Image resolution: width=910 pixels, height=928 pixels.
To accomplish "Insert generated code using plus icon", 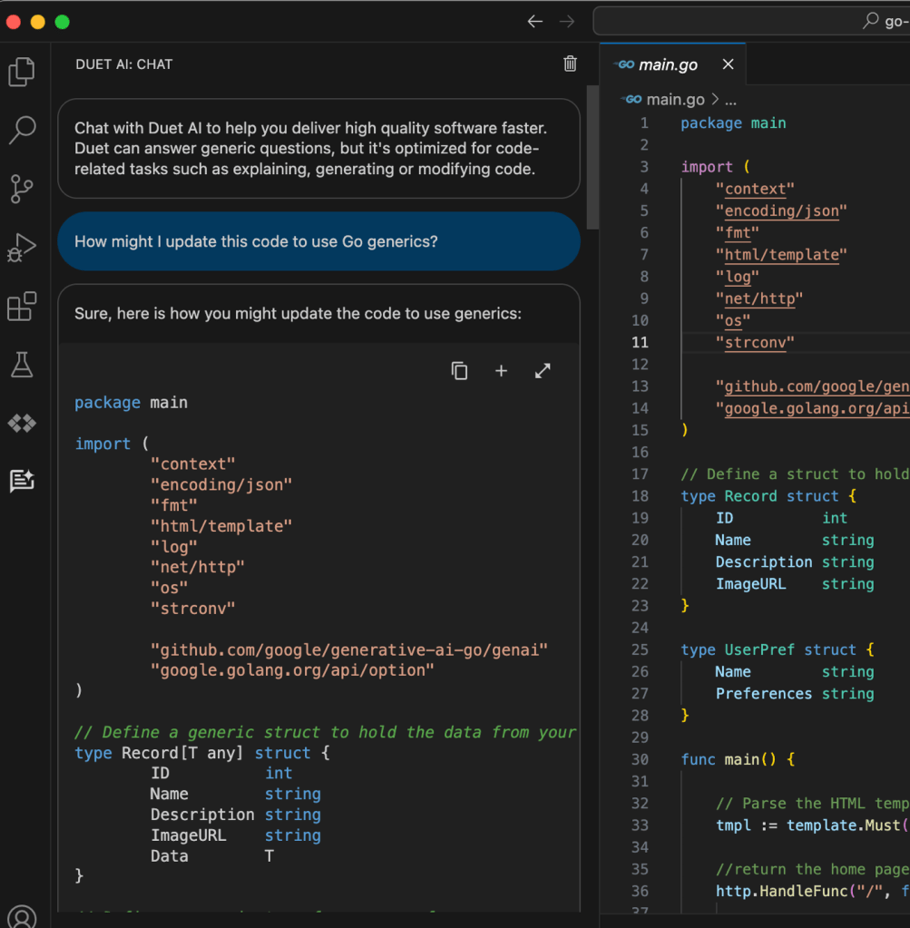I will [x=501, y=370].
